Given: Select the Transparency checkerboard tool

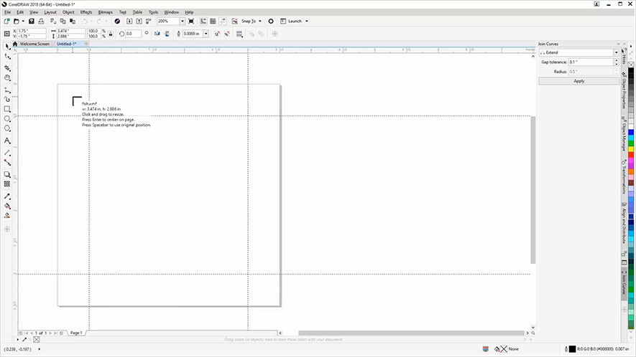Looking at the screenshot, I should click(7, 184).
